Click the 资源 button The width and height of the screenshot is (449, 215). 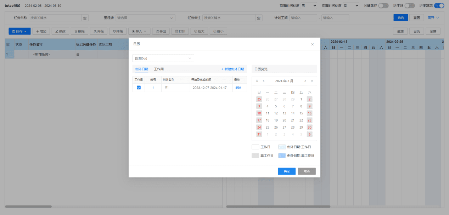(400, 31)
